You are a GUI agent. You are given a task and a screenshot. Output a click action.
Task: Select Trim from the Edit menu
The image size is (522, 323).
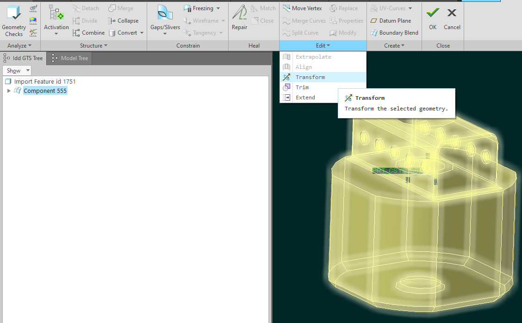pyautogui.click(x=302, y=87)
